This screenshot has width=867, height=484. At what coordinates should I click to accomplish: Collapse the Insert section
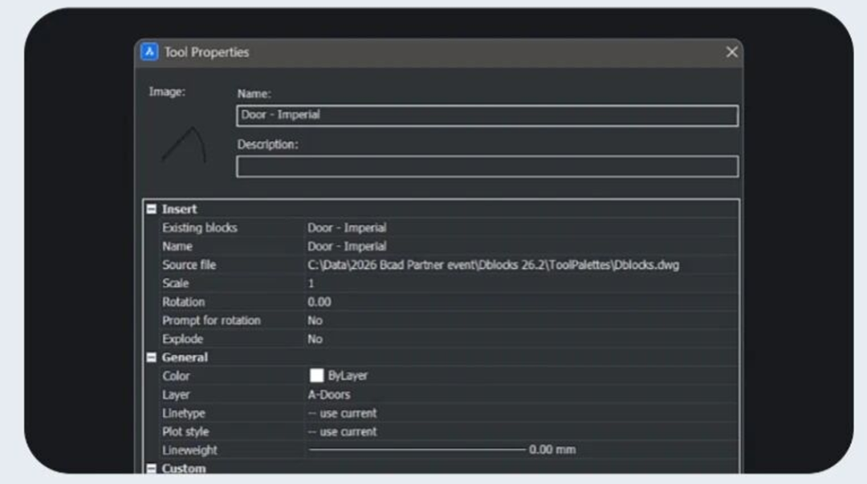coord(152,209)
